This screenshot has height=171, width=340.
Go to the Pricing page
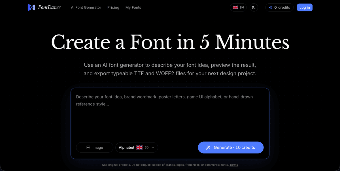coord(113,8)
